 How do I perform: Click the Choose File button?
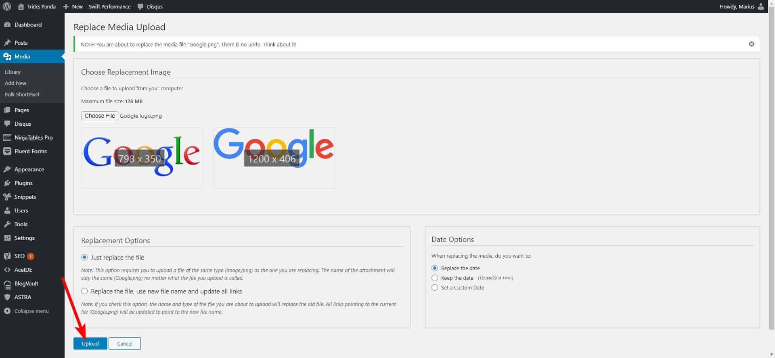(x=100, y=116)
